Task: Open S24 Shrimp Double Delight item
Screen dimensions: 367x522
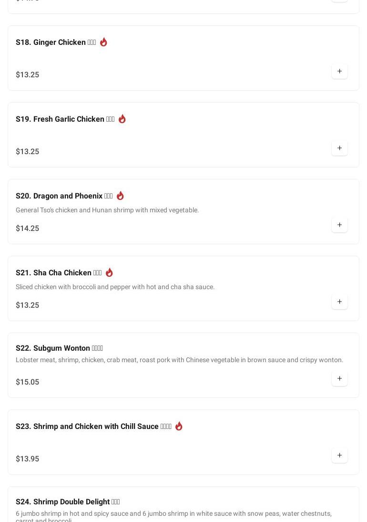Action: click(67, 502)
